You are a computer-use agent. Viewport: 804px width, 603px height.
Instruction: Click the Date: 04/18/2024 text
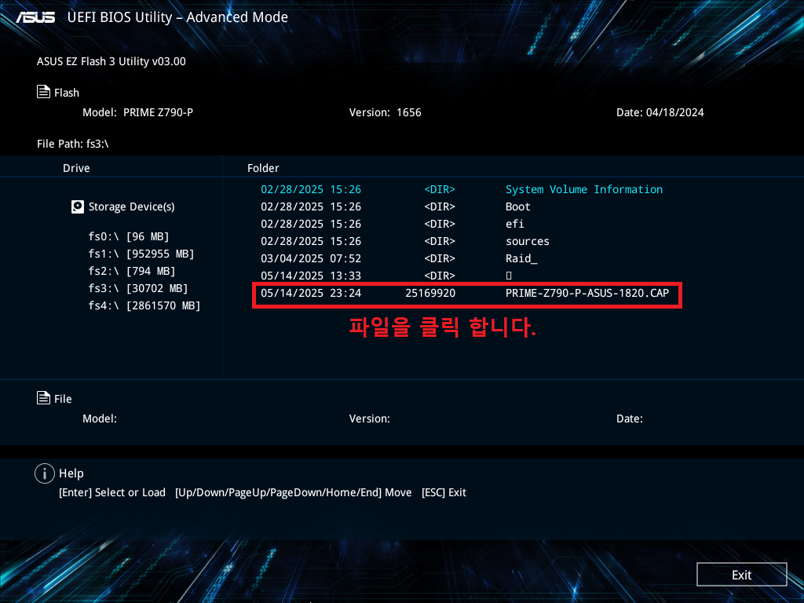click(660, 112)
